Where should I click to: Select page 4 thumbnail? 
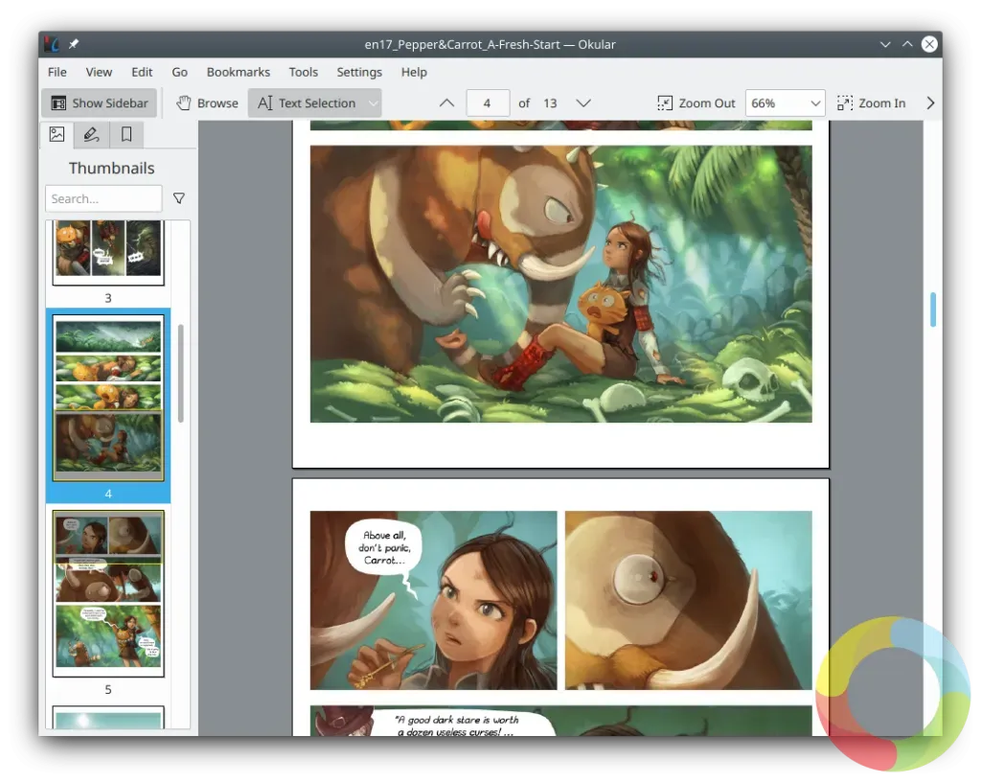[x=108, y=398]
